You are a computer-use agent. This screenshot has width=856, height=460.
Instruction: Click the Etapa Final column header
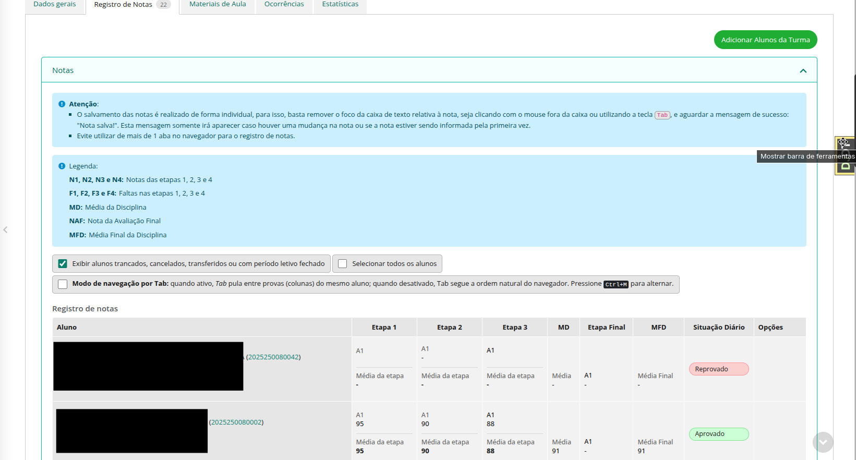point(607,328)
